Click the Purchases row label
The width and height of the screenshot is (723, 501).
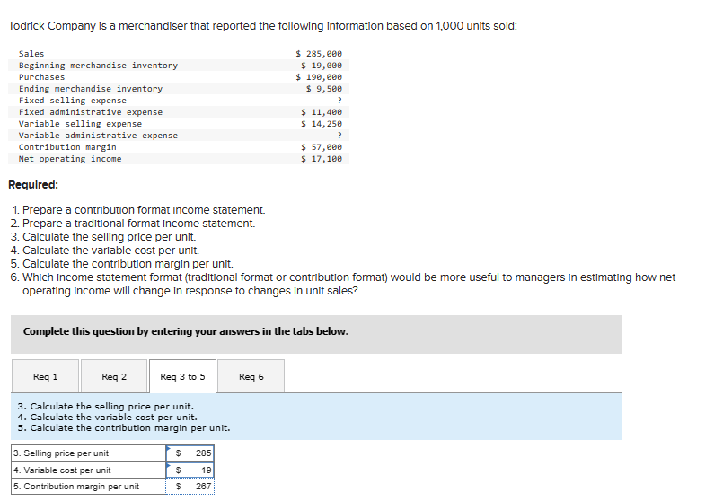(x=41, y=77)
